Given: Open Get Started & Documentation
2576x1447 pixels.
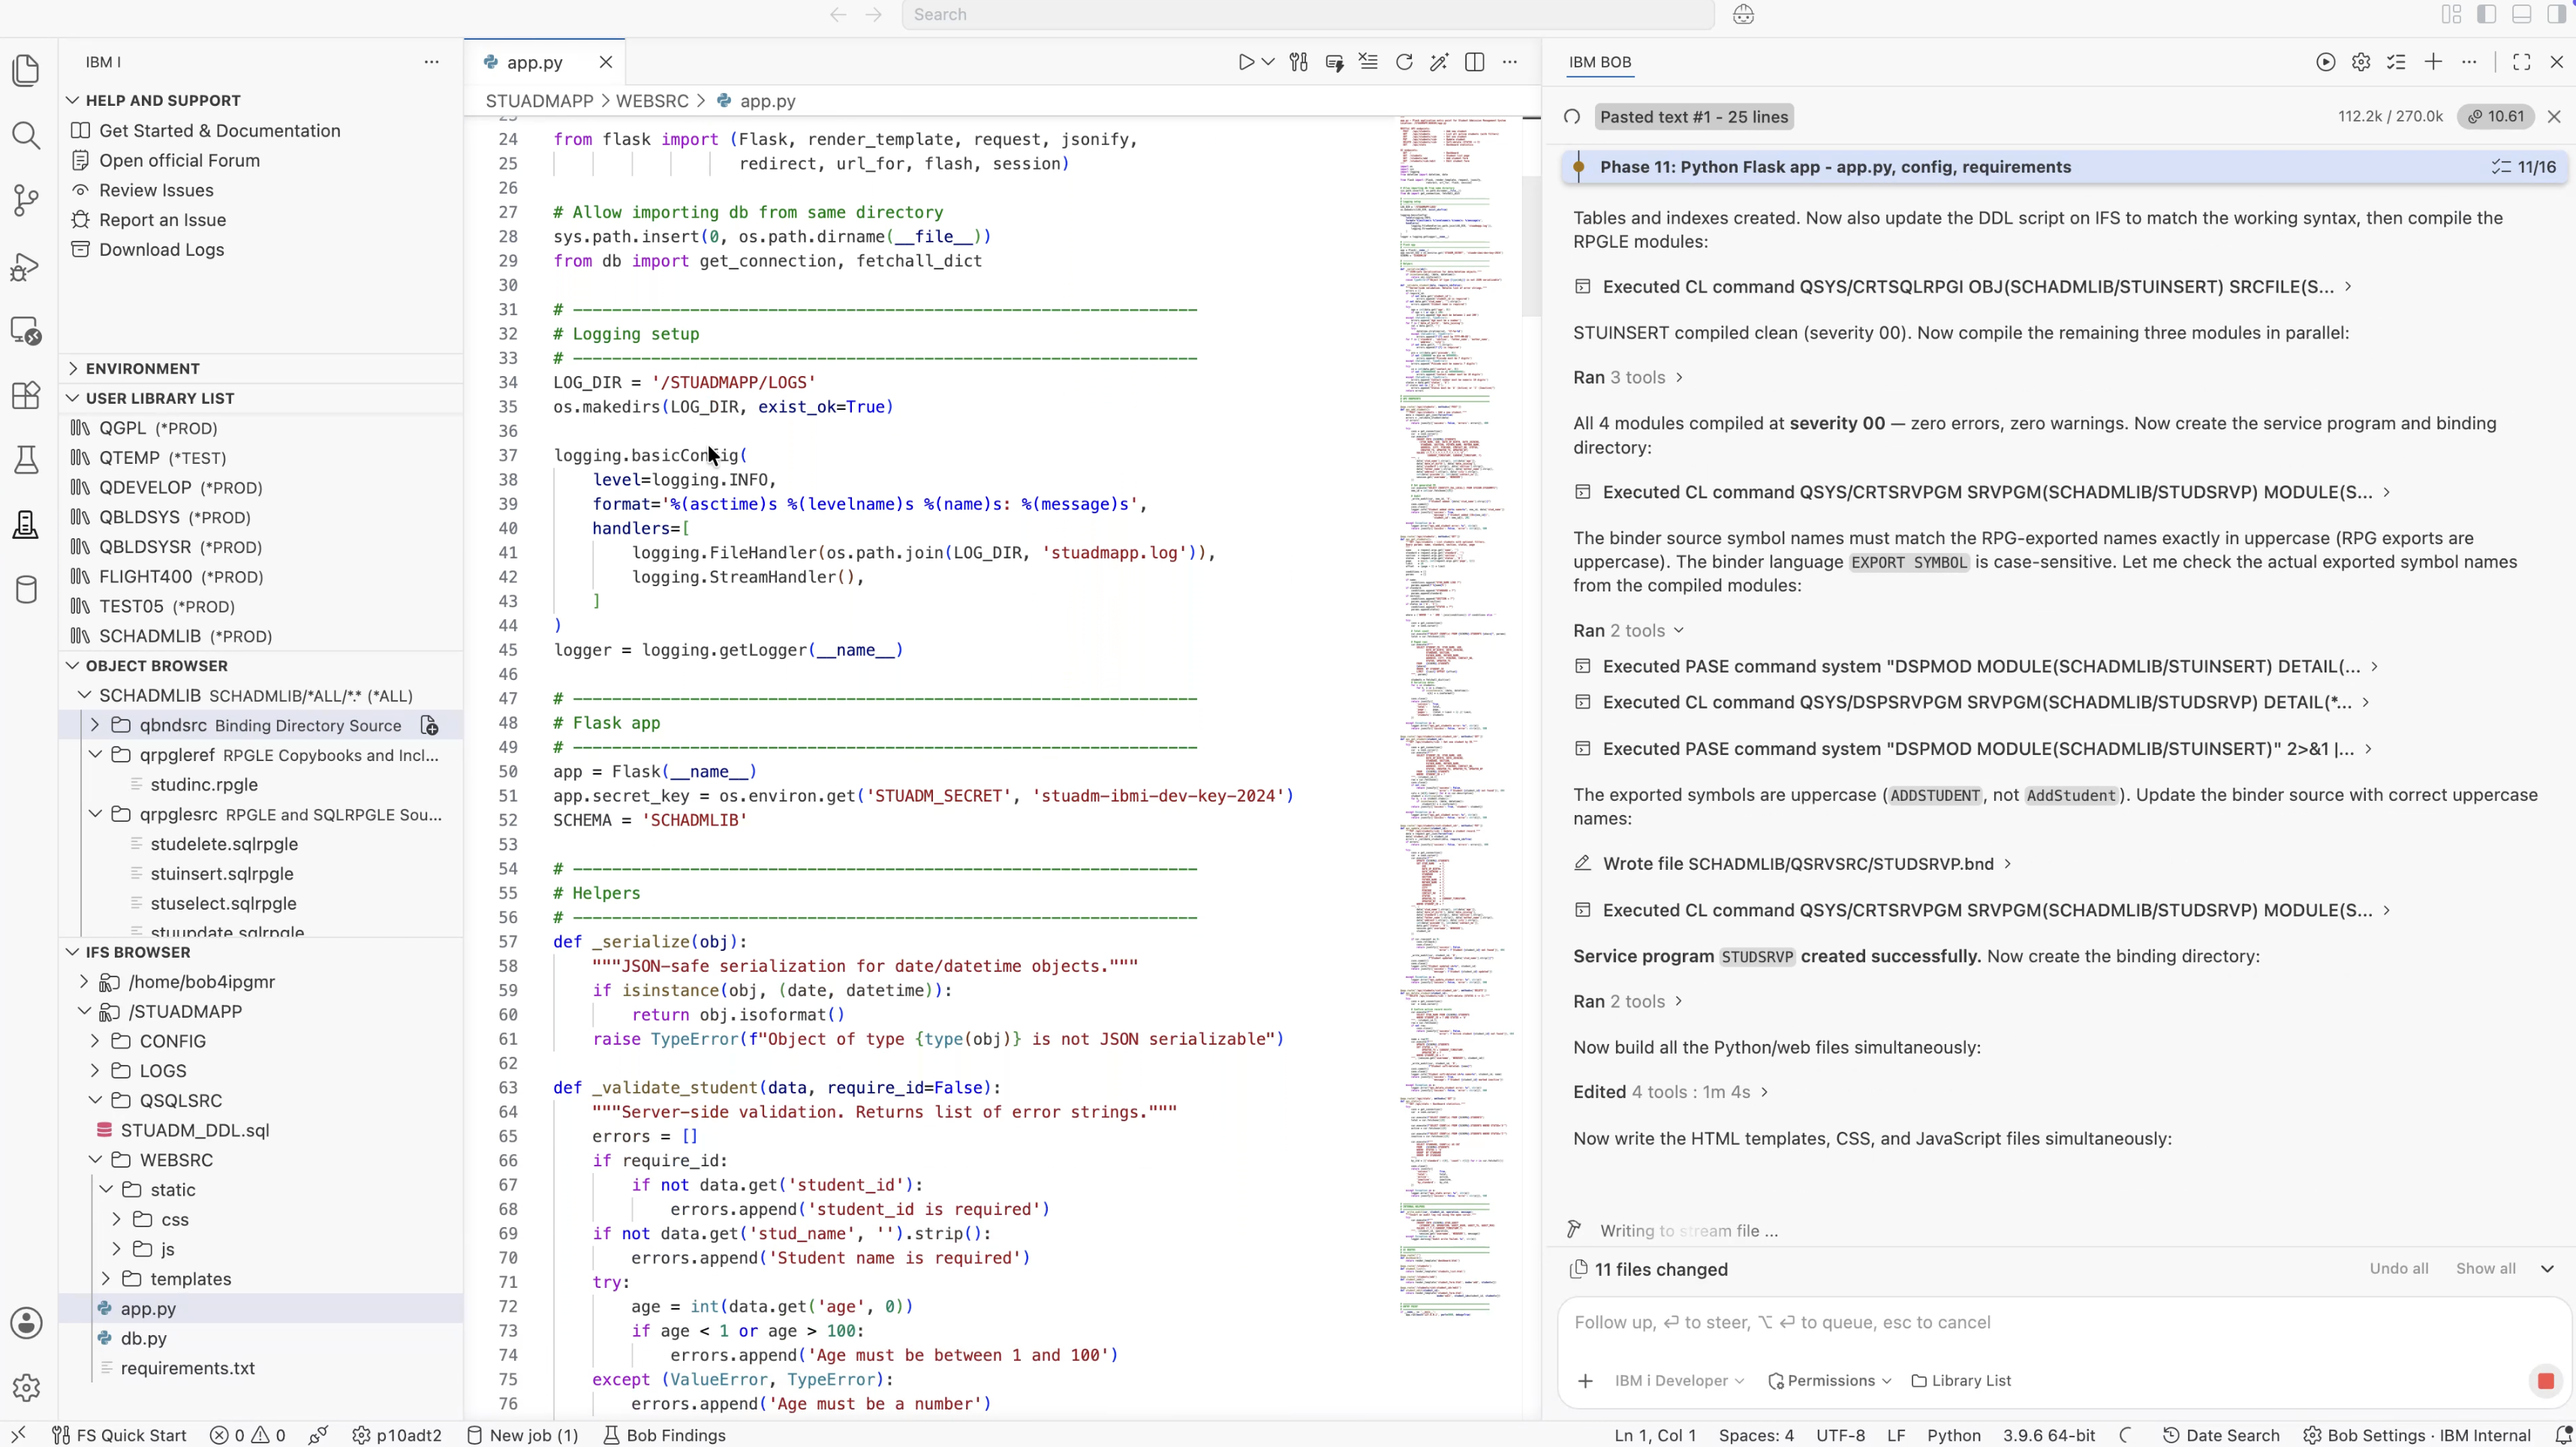Looking at the screenshot, I should click(x=220, y=131).
